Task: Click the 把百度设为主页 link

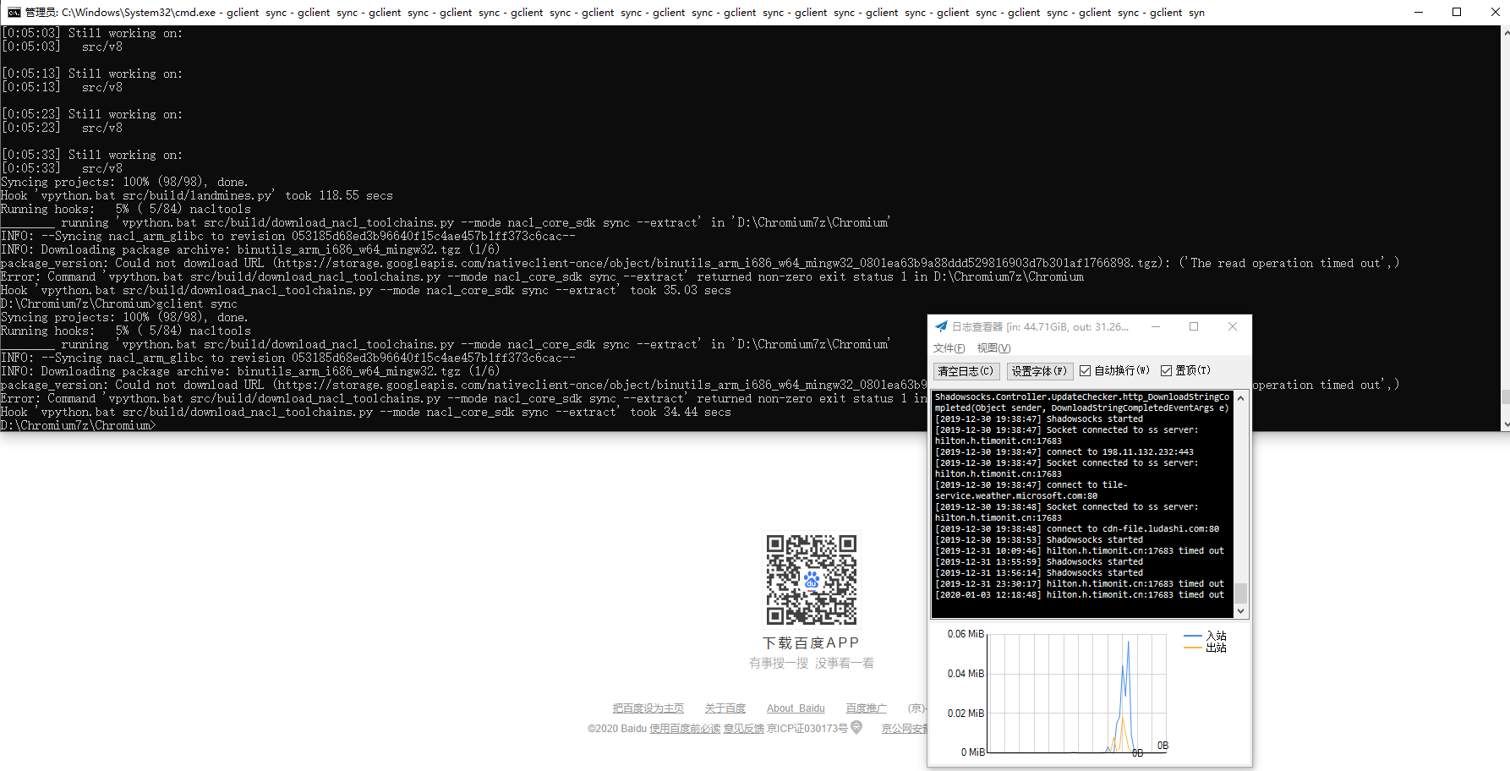Action: [648, 708]
